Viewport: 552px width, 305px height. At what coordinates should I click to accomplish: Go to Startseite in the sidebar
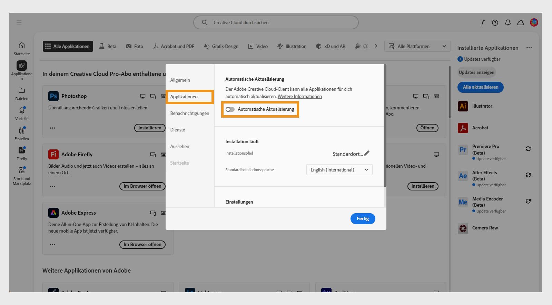pyautogui.click(x=22, y=49)
